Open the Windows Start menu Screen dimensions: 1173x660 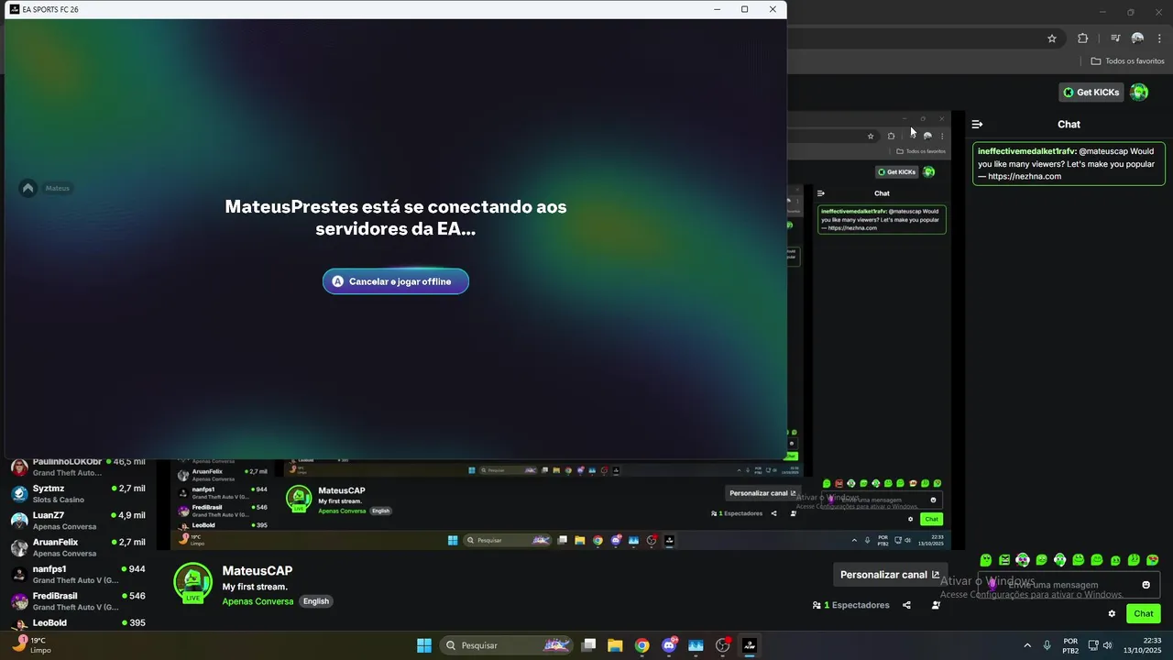click(424, 645)
